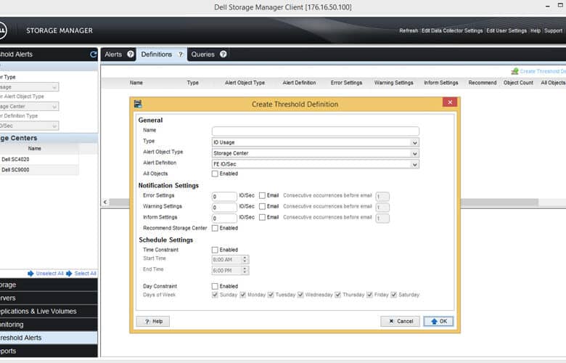Viewport: 566px width, 363px height.
Task: Enable the Day Constraint checkbox
Action: 215,287
